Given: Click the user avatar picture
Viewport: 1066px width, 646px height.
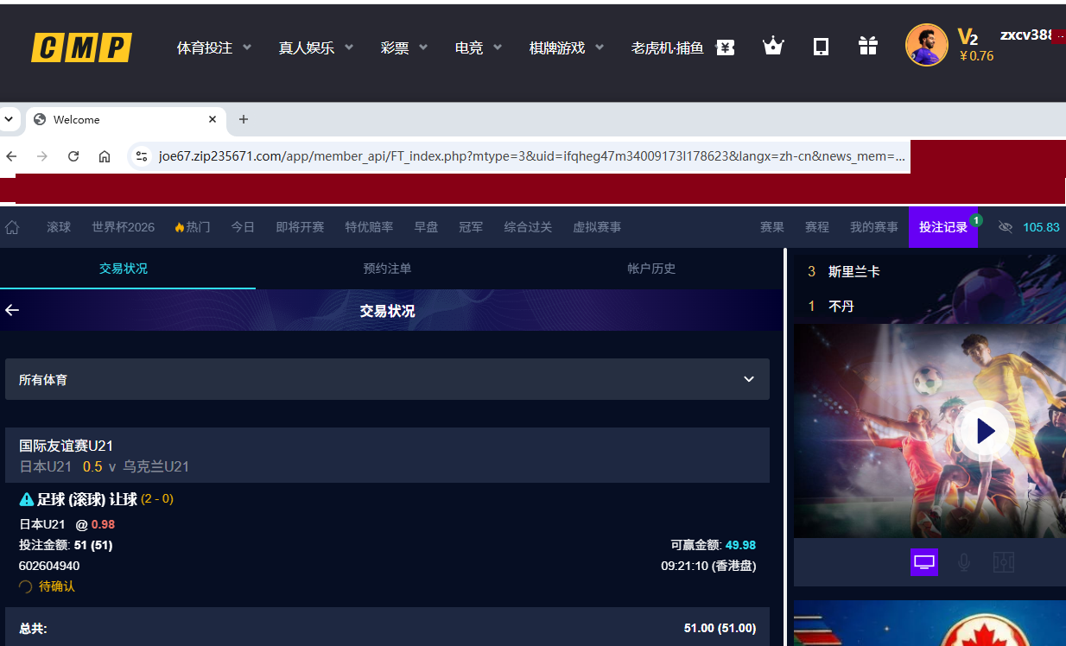Looking at the screenshot, I should point(927,45).
